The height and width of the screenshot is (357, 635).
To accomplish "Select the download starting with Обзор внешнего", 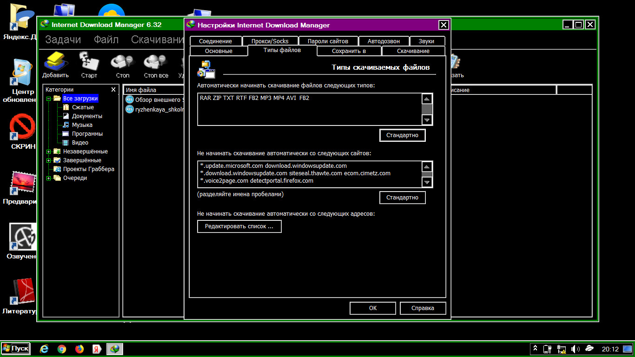I will 155,99.
